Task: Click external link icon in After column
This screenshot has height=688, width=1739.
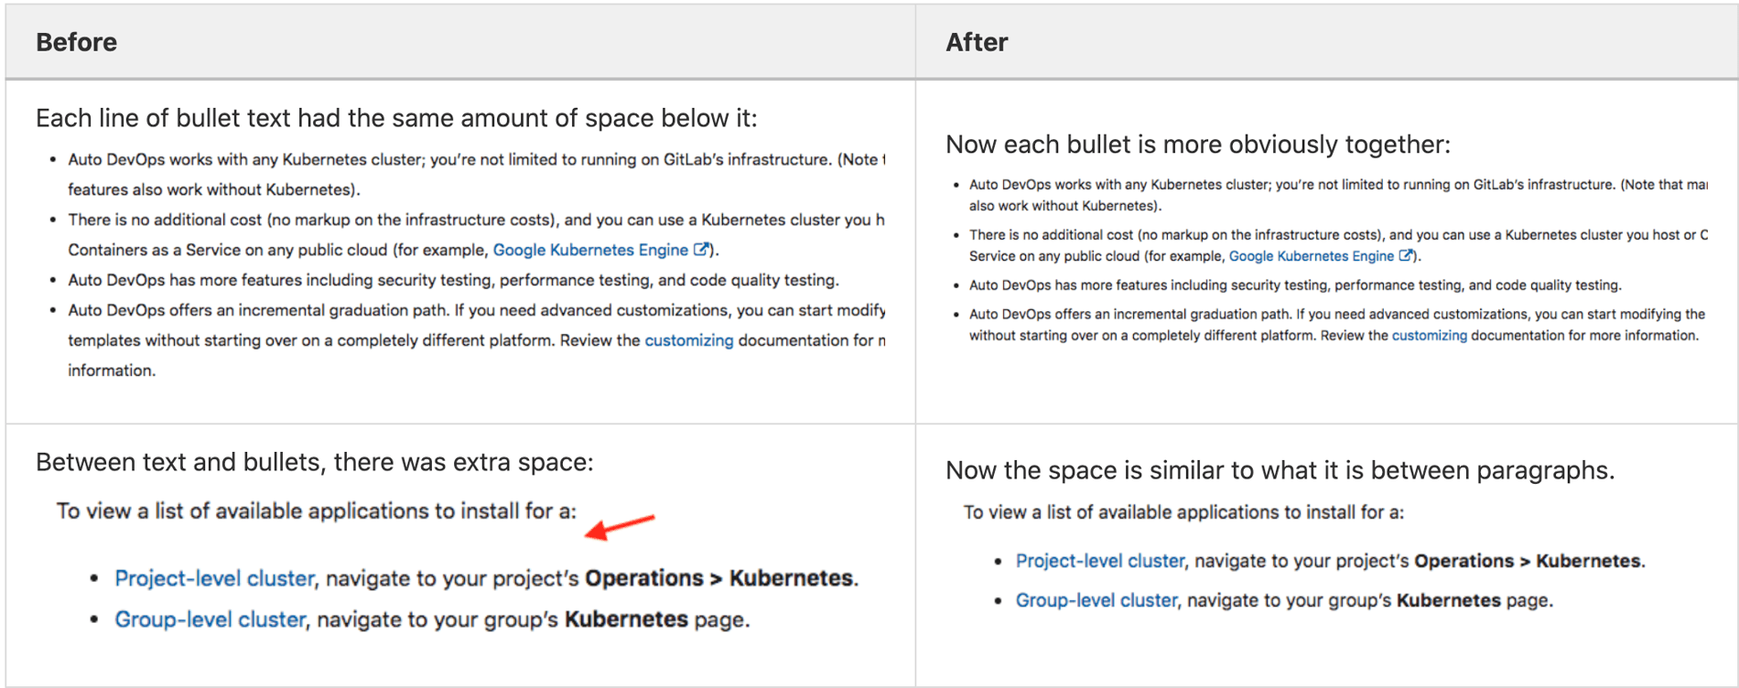Action: coord(1406,255)
